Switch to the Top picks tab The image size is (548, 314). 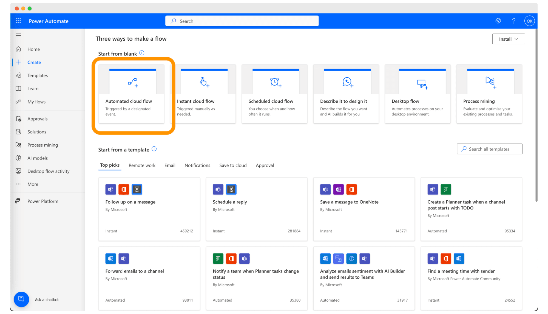pos(110,165)
